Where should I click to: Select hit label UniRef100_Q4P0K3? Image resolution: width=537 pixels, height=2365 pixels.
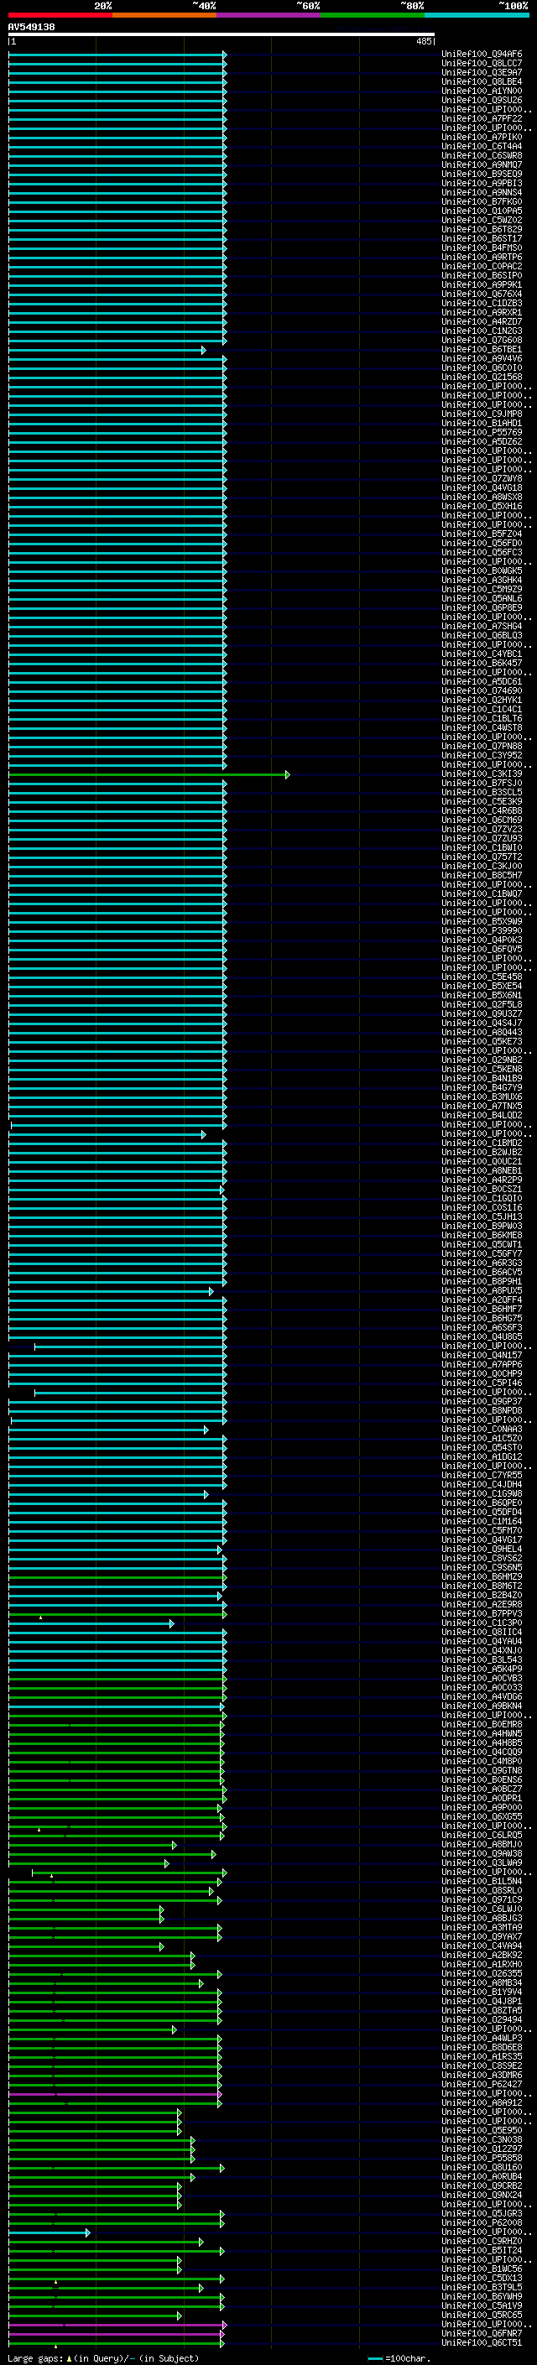click(x=482, y=940)
